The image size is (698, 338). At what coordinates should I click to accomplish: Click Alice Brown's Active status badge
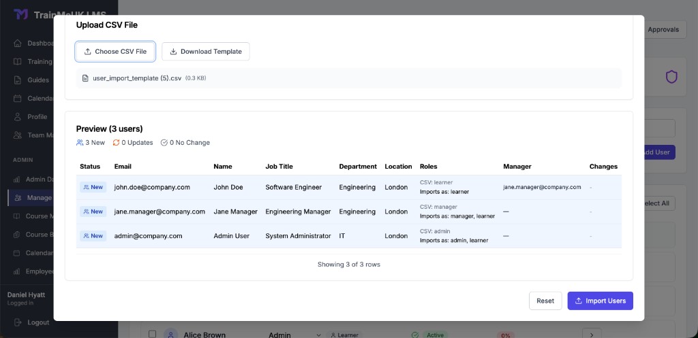pos(435,335)
